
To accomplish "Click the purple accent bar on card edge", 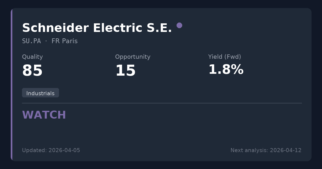I will coord(12,84).
